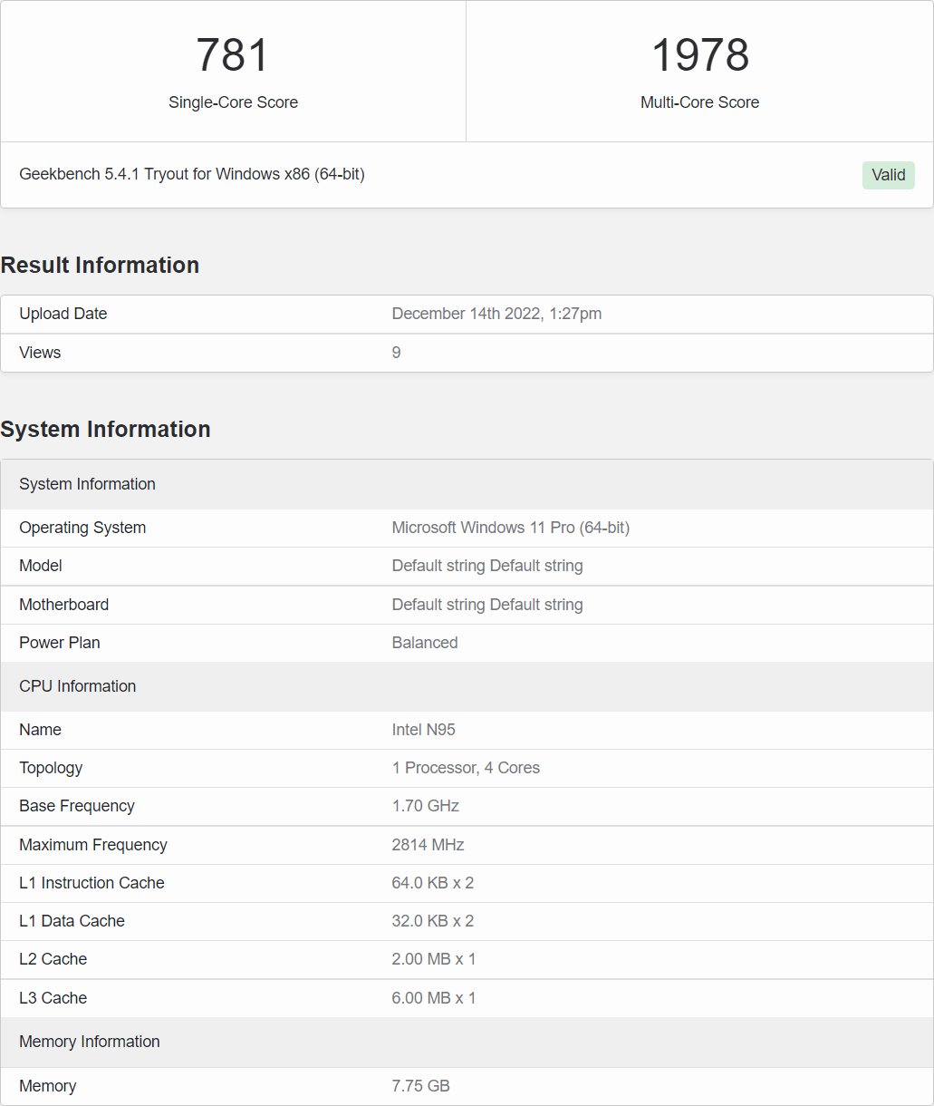The width and height of the screenshot is (934, 1106).
Task: Select the 2814 MHz maximum frequency value
Action: [428, 845]
